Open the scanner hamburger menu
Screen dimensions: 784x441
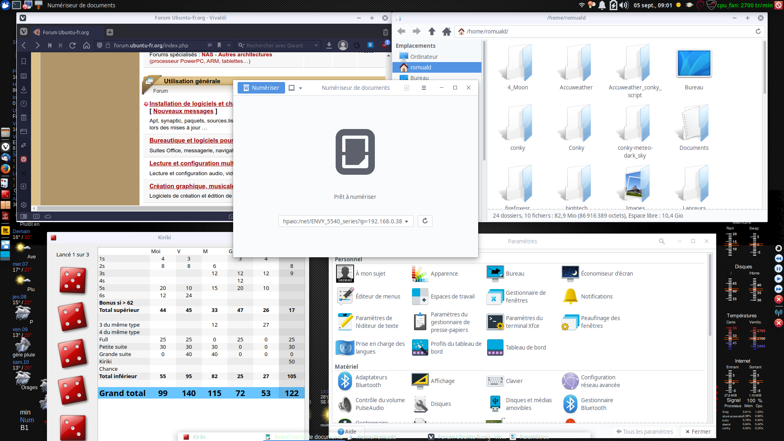coord(423,88)
